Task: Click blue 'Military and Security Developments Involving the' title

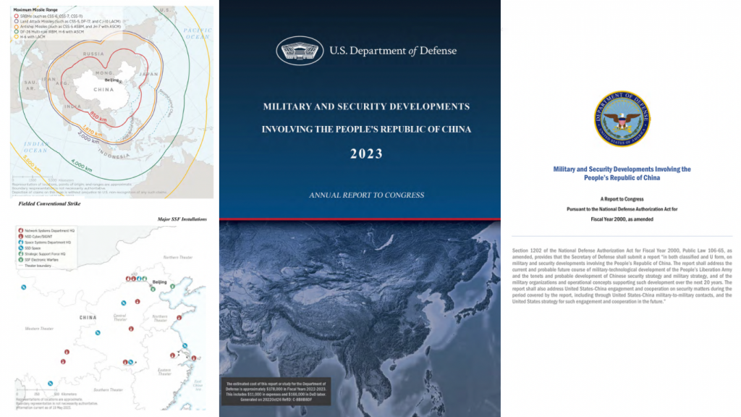Action: [622, 169]
